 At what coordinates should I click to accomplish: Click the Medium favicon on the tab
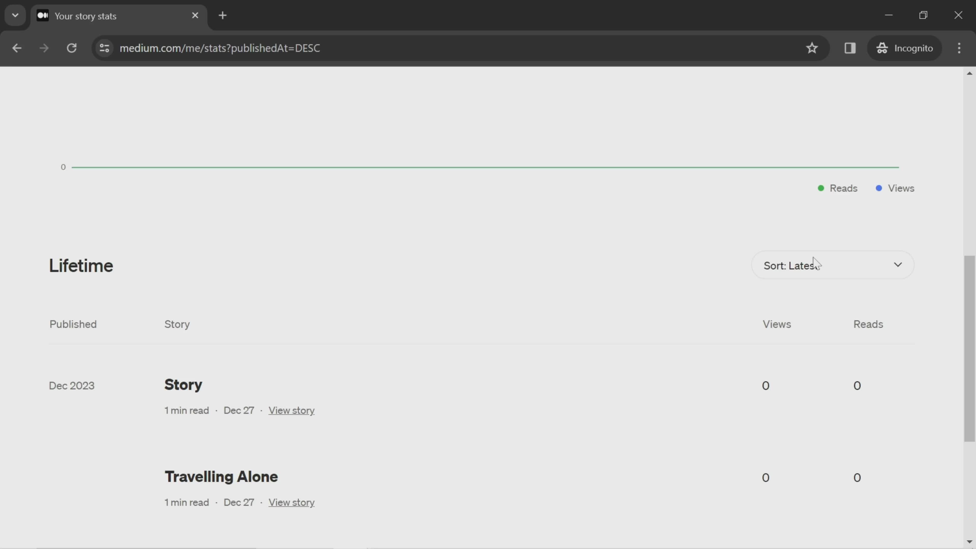pos(43,16)
